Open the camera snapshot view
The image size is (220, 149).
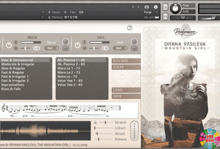coord(147,7)
